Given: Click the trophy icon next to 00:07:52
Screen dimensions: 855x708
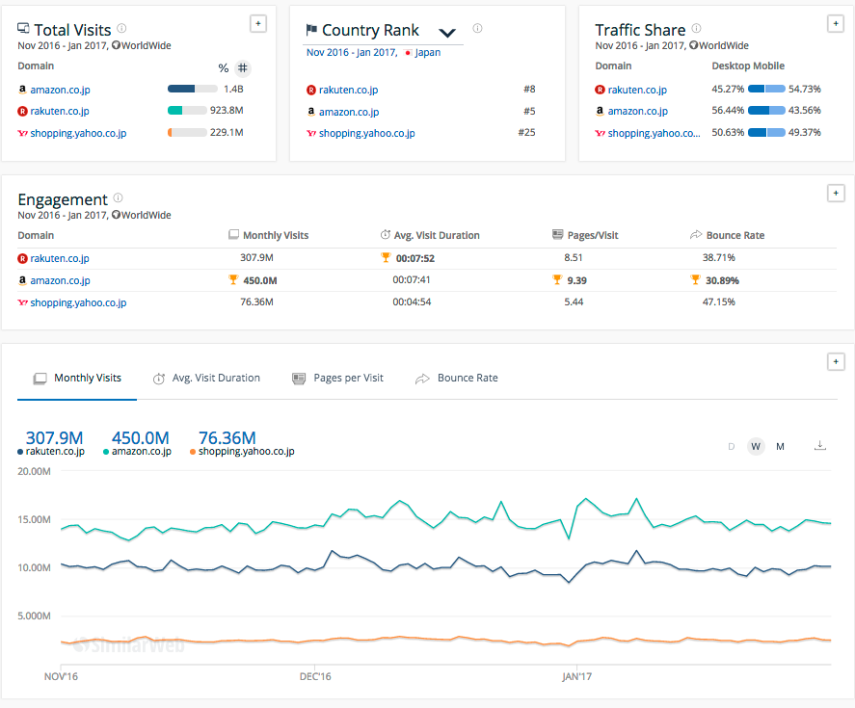Looking at the screenshot, I should [x=387, y=257].
